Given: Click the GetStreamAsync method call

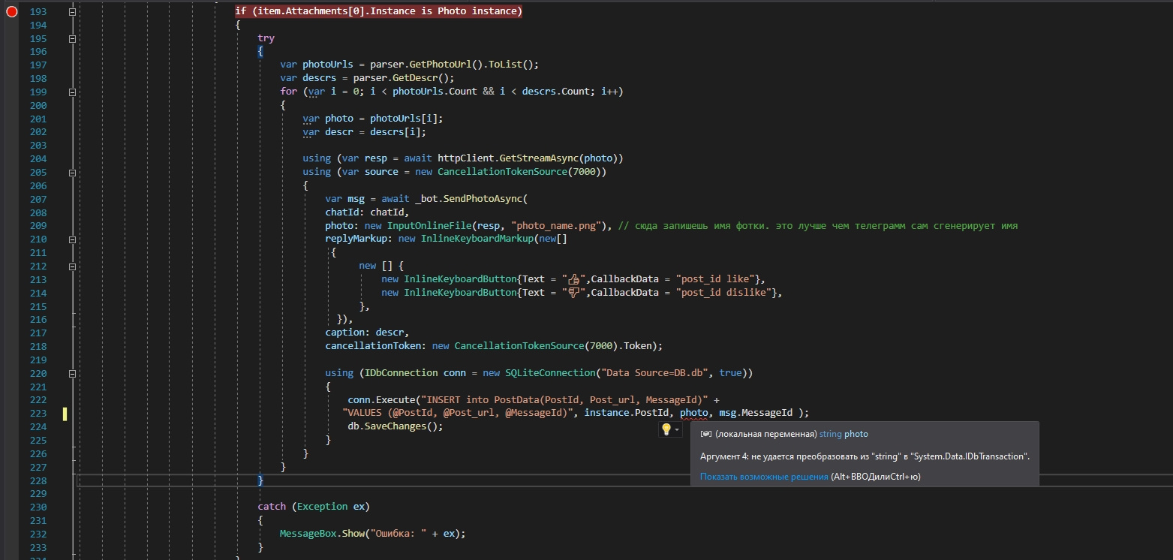Looking at the screenshot, I should coord(539,158).
